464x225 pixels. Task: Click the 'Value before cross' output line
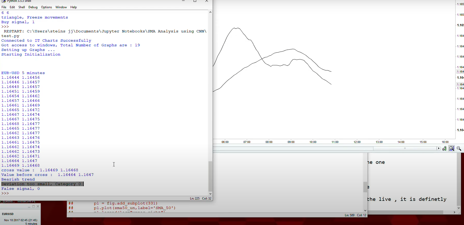[x=48, y=175]
